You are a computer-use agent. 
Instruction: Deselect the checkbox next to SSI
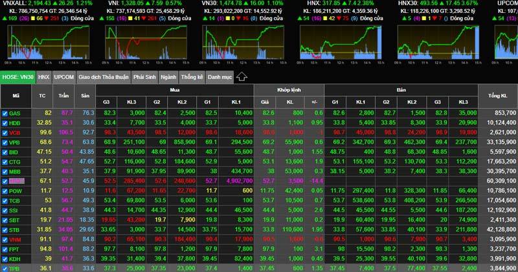point(5,210)
